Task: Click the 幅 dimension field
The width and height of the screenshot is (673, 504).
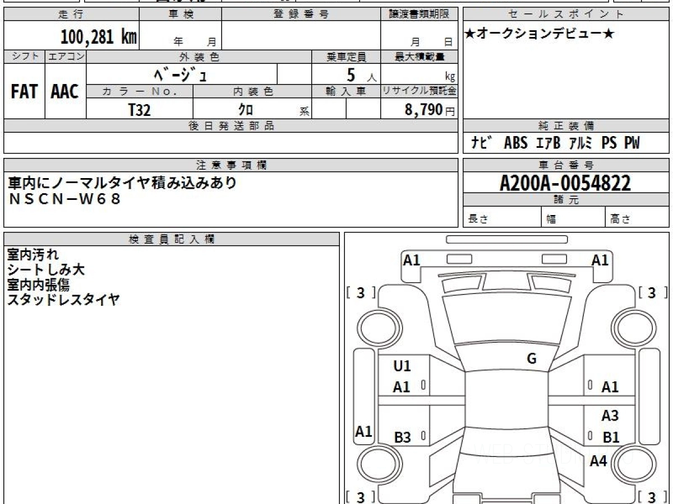Action: click(x=573, y=217)
